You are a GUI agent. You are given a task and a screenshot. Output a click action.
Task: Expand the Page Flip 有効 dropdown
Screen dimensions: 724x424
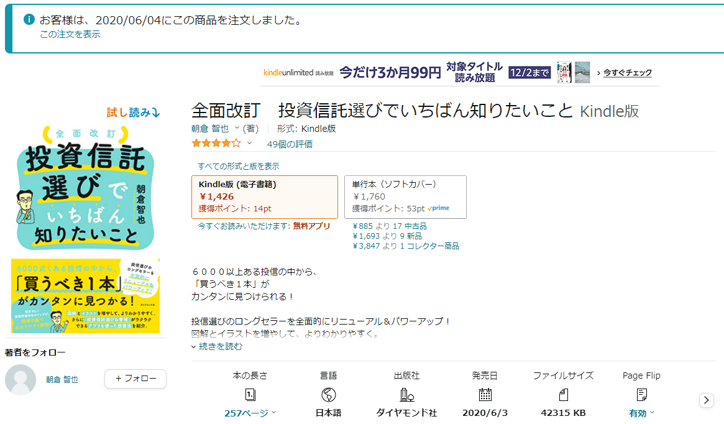pyautogui.click(x=641, y=413)
